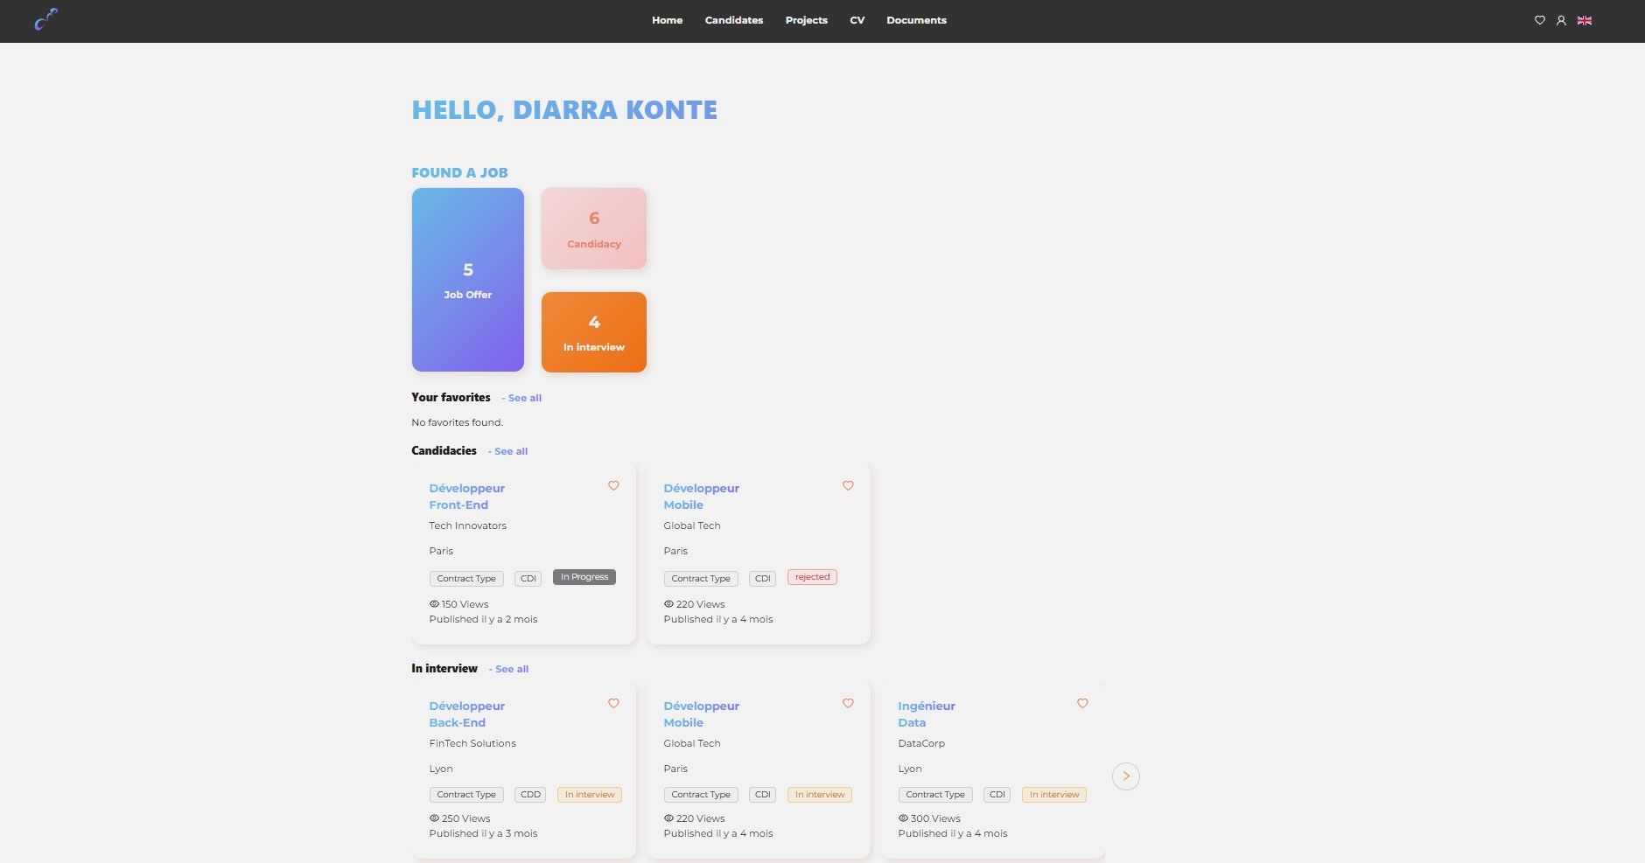The height and width of the screenshot is (863, 1645).
Task: Select the orange 4 In interview tile
Action: pos(594,332)
